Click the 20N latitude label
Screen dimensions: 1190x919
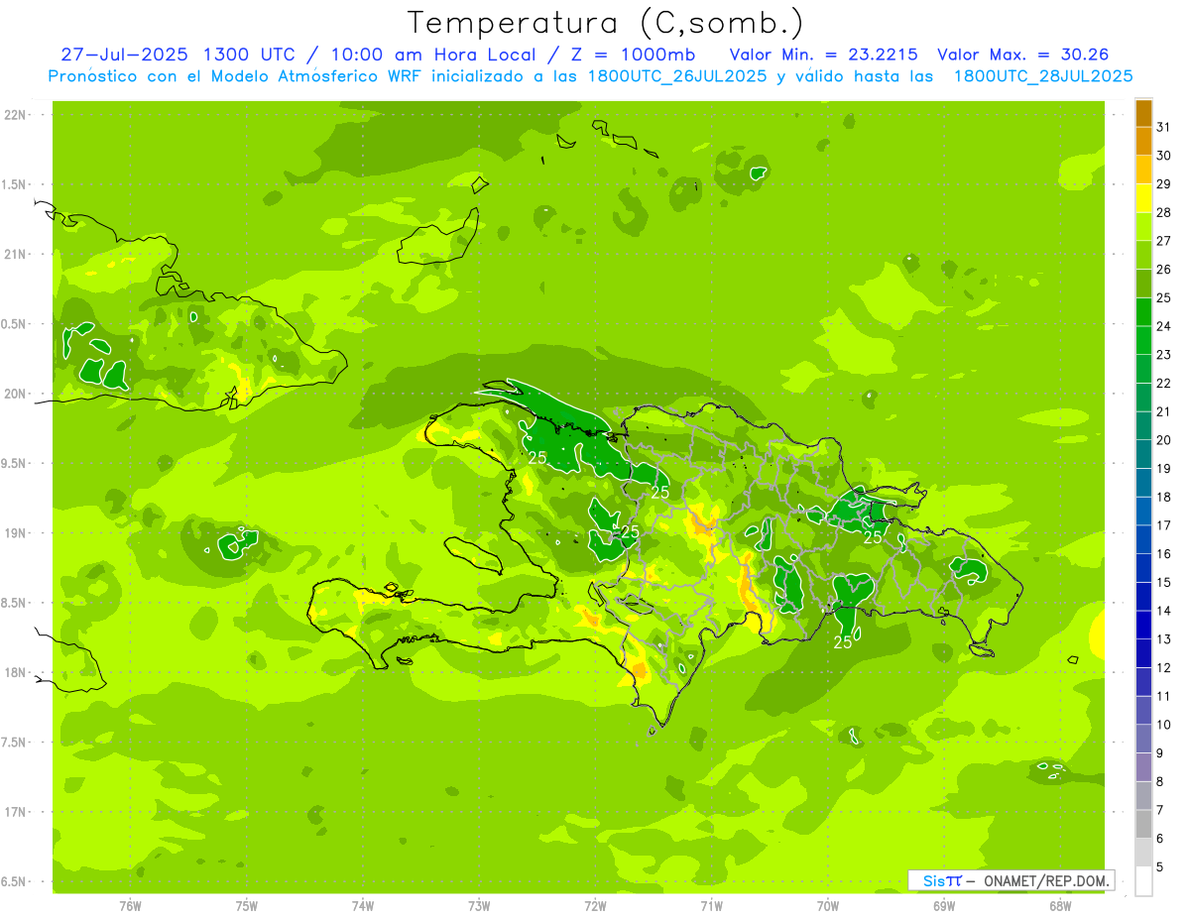[x=16, y=394]
